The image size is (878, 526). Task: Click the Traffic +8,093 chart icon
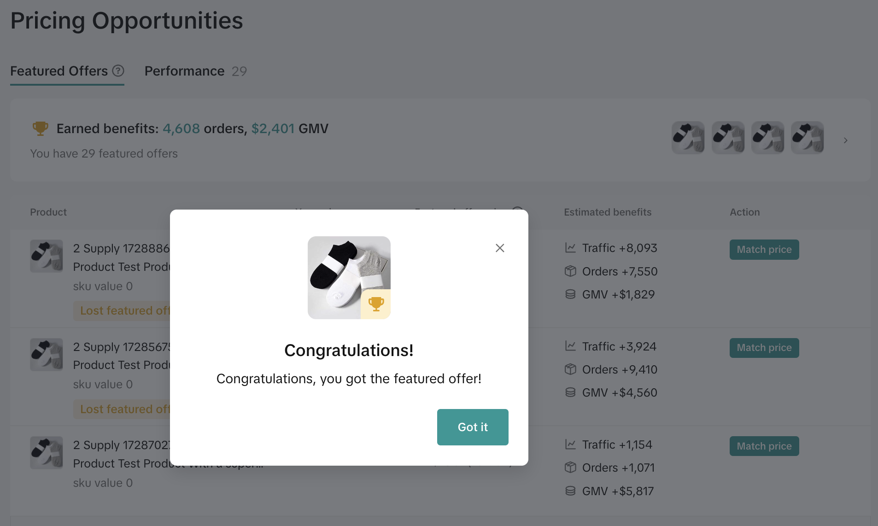point(570,248)
